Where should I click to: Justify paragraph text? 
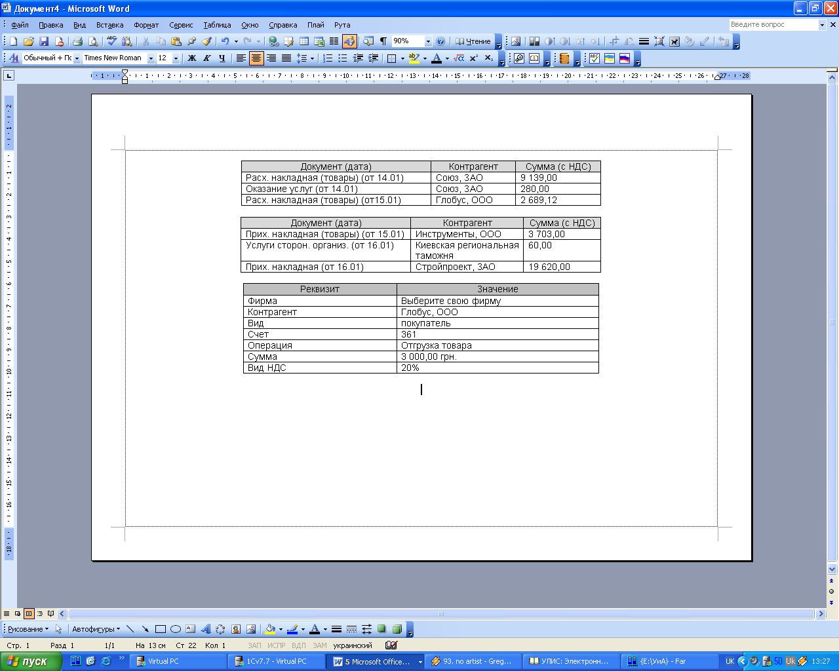click(286, 58)
